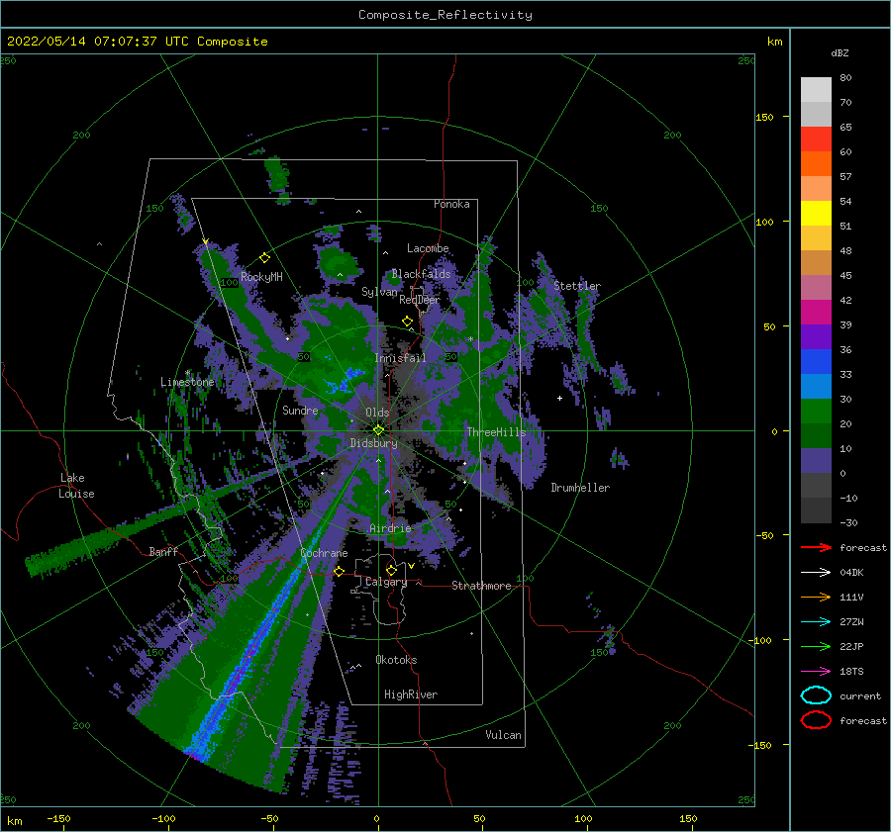Screen dimensions: 891x832
Task: Select the yellow diamond marker below RedDeer
Action: 408,322
